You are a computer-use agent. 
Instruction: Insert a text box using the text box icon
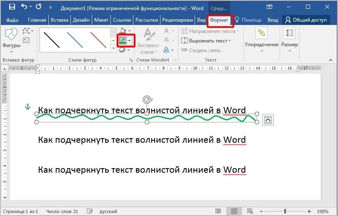click(26, 40)
